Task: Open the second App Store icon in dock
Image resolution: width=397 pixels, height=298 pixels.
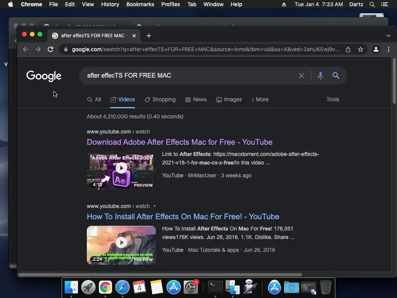Action: click(x=274, y=287)
